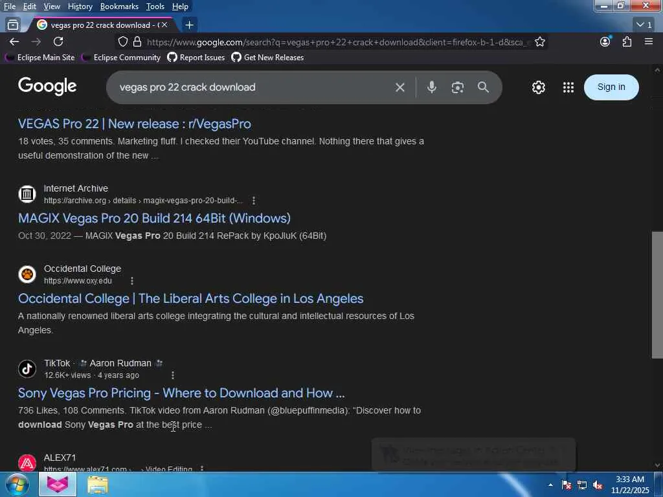
Task: Show hidden system tray icons
Action: 550,485
